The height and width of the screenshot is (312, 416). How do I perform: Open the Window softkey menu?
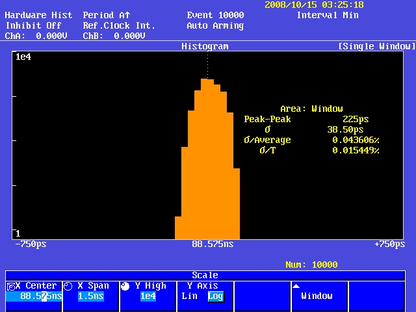(x=319, y=296)
